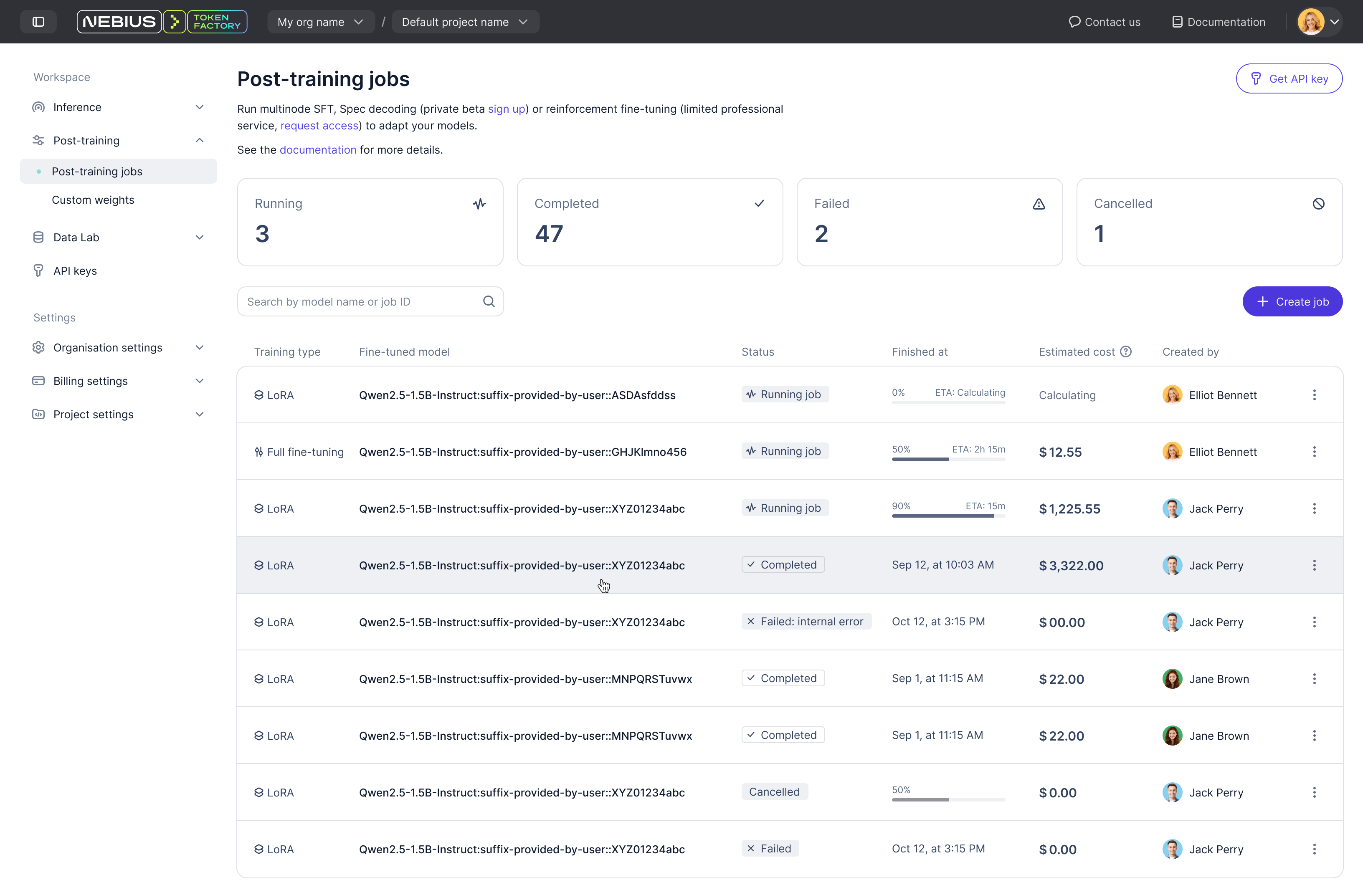The height and width of the screenshot is (895, 1363).
Task: Click the search magnifier icon
Action: (x=489, y=302)
